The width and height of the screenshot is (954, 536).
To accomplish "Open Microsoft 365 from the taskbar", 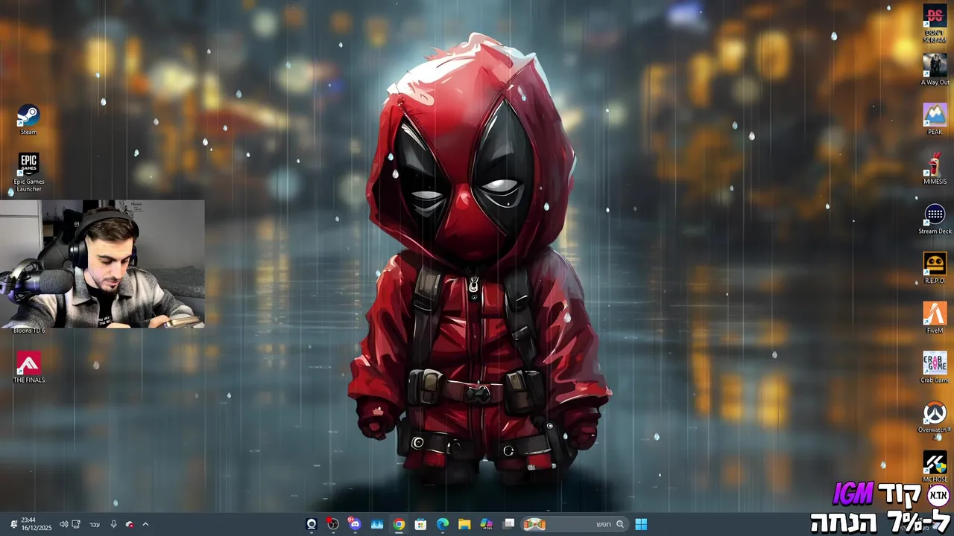I will pos(487,524).
